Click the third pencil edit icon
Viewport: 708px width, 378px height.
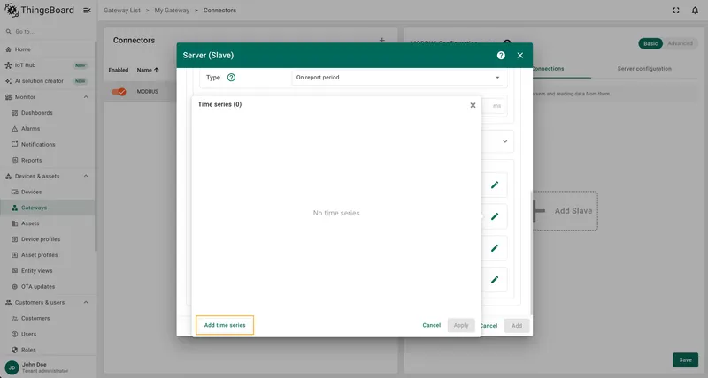[495, 248]
